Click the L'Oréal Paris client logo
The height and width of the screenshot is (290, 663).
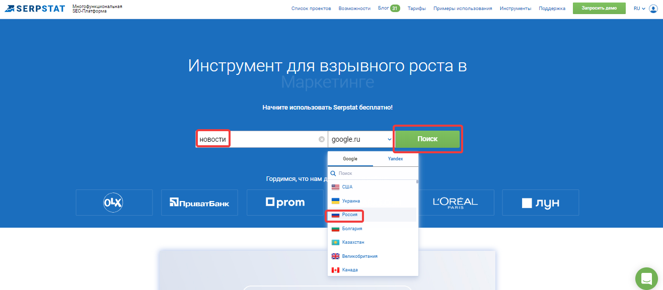455,203
